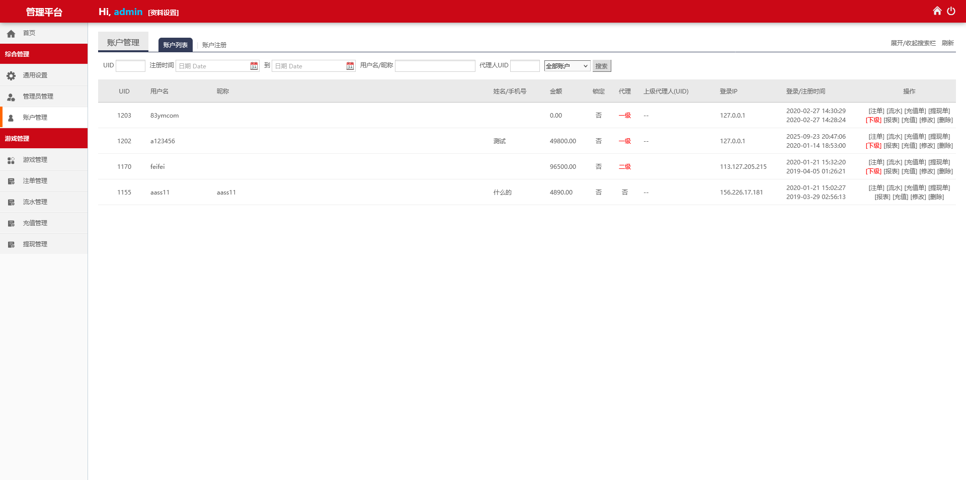The width and height of the screenshot is (966, 480).
Task: Click the 游戏管理 sidebar icon
Action: 11,160
